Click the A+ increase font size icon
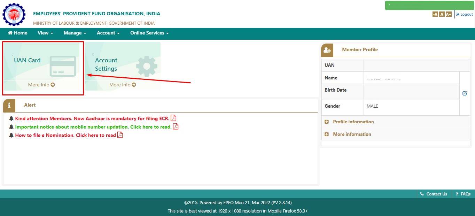475x216 pixels. [x=449, y=14]
